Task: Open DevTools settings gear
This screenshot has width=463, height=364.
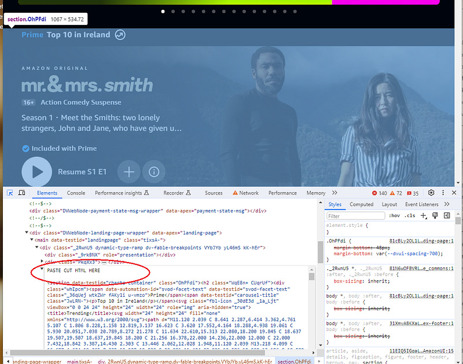Action: click(431, 193)
